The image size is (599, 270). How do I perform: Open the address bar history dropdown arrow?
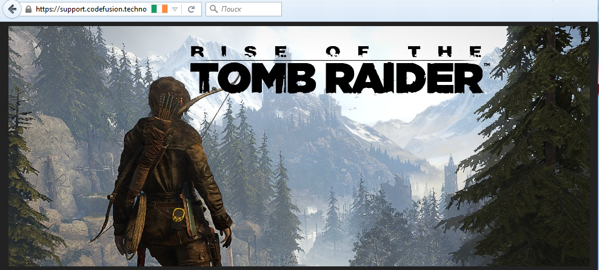tap(175, 10)
